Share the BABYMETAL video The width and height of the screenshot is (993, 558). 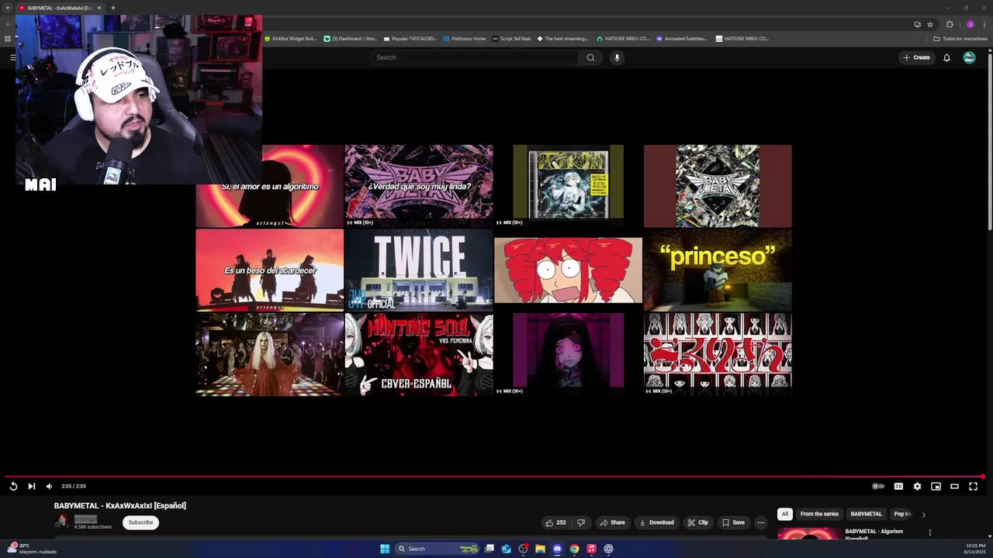coord(612,522)
